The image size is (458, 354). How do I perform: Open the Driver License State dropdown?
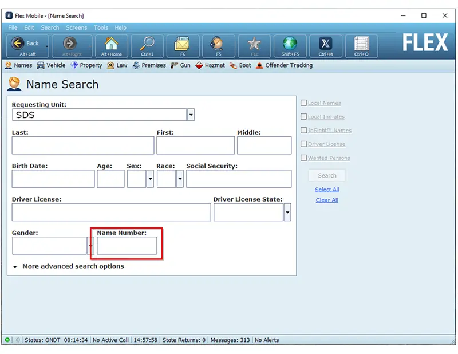(287, 213)
